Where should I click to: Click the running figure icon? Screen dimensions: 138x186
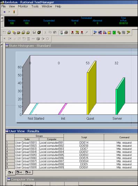click(x=87, y=33)
